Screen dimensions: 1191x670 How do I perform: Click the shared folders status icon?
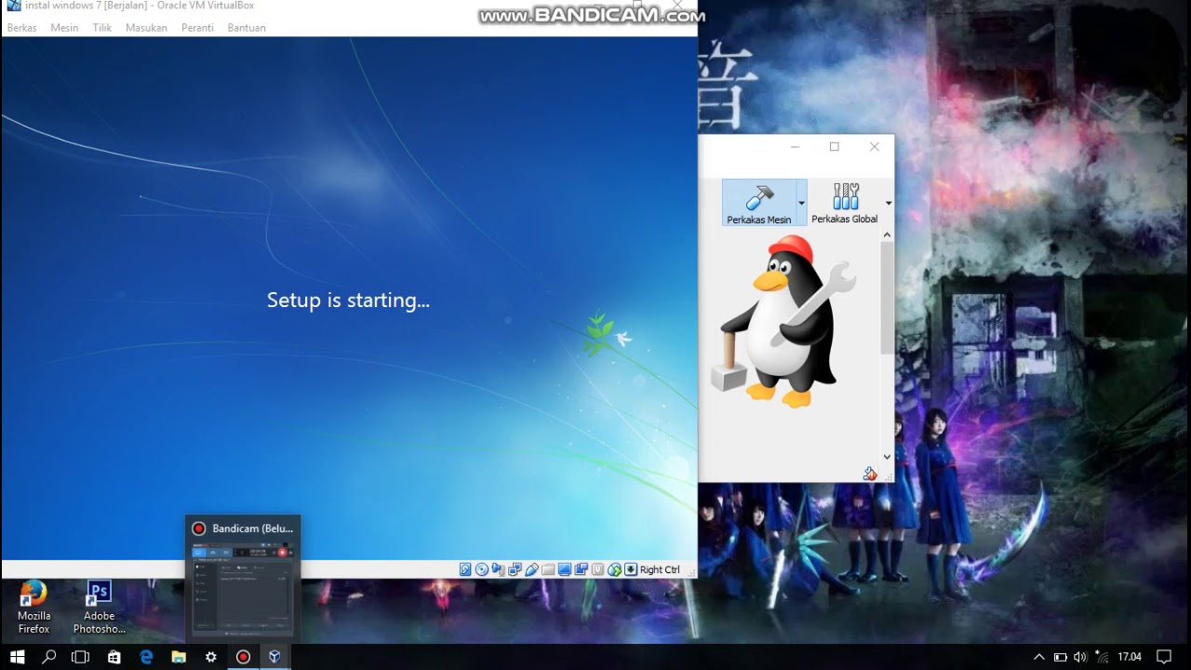coord(548,569)
